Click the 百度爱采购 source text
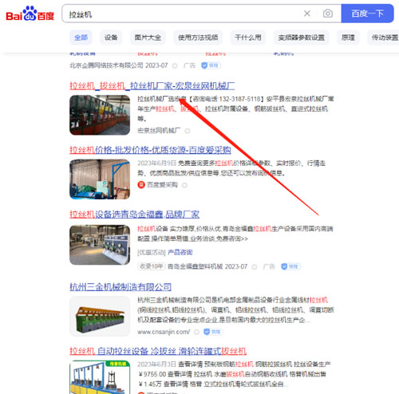This screenshot has height=394, width=399. point(162,185)
